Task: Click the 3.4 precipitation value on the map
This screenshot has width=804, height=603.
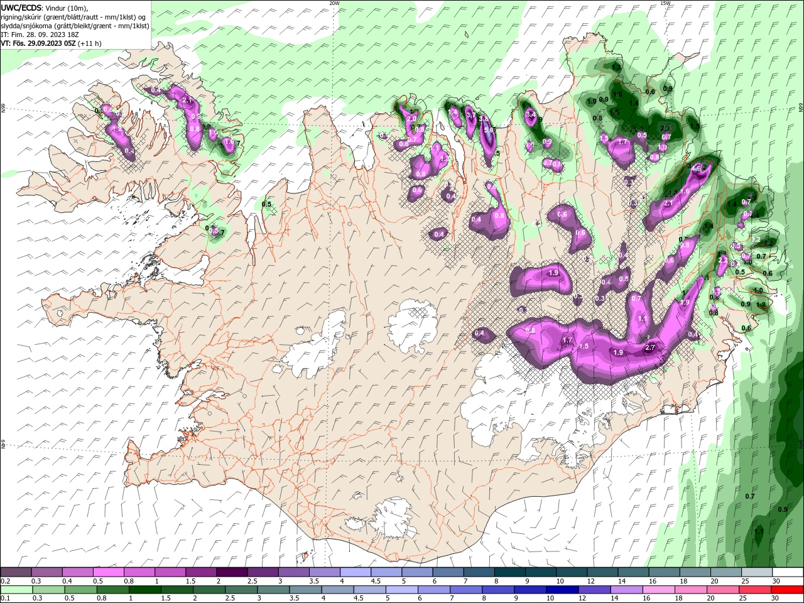Action: [530, 115]
